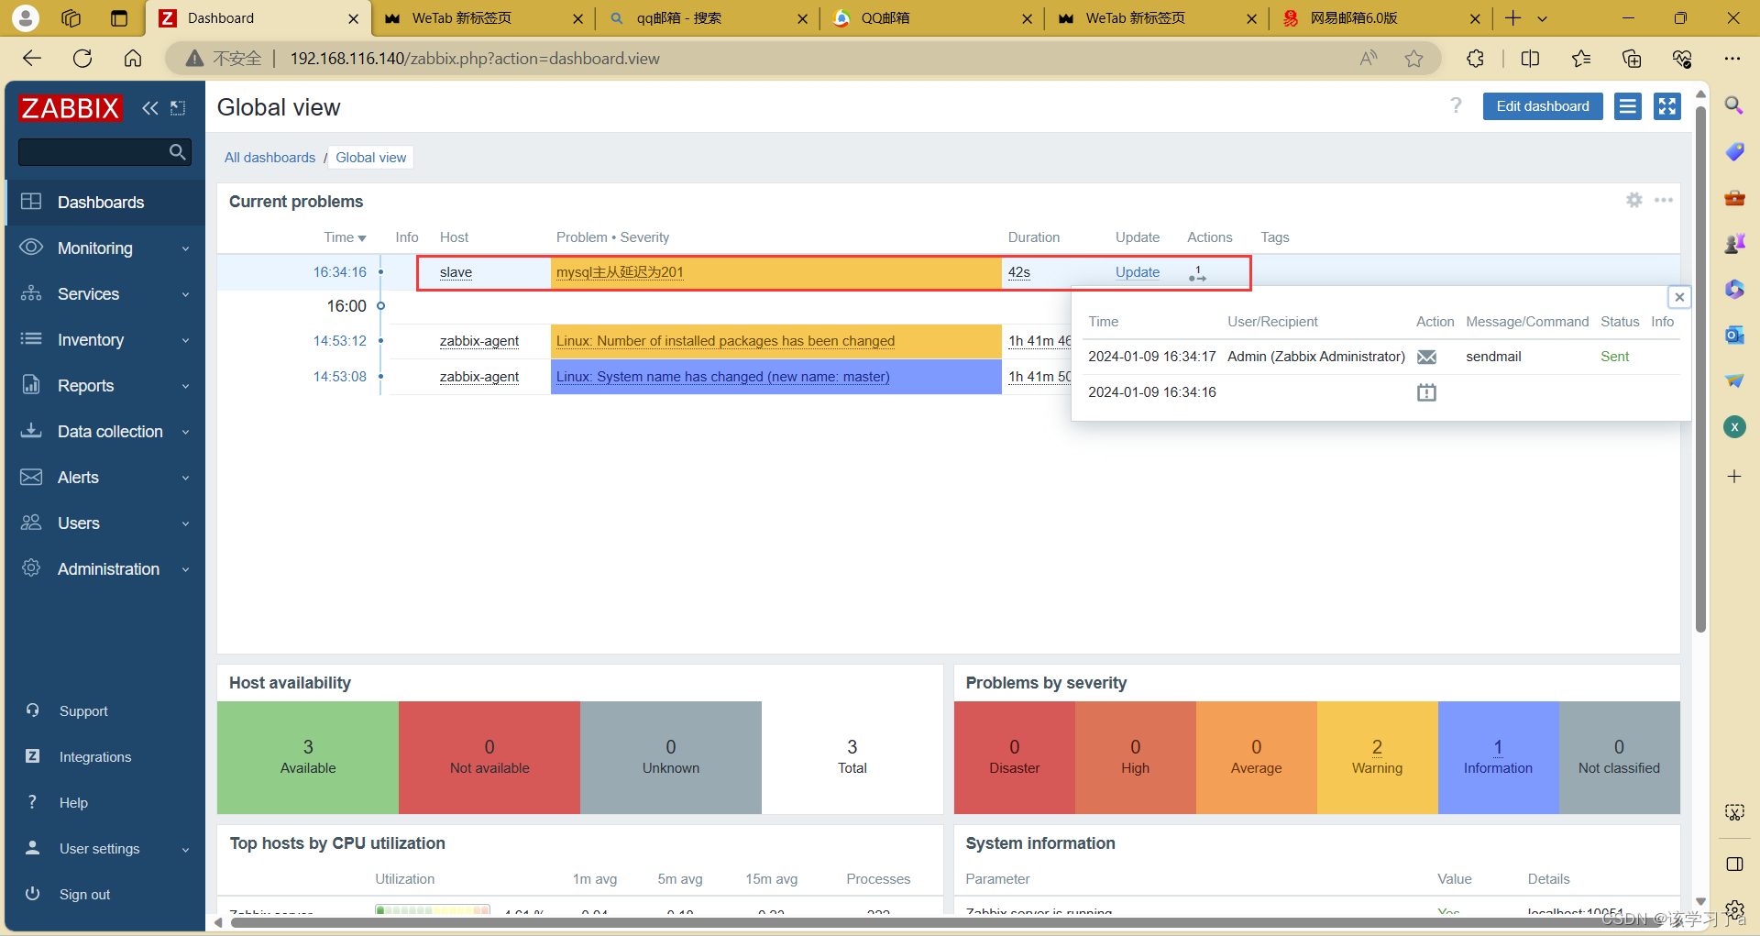This screenshot has height=936, width=1760.
Task: Click the address bar URL
Action: point(475,59)
